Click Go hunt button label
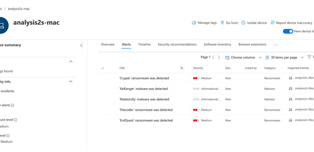Screen dimensions: 314x152 (x=232, y=23)
